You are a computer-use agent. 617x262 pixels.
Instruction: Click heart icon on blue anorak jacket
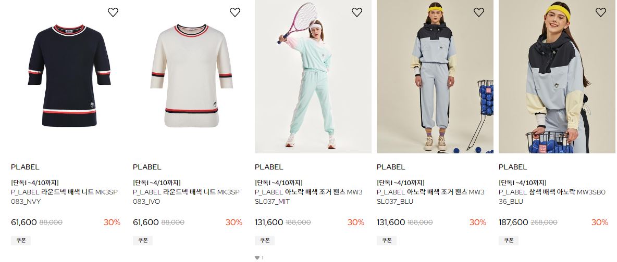point(601,12)
